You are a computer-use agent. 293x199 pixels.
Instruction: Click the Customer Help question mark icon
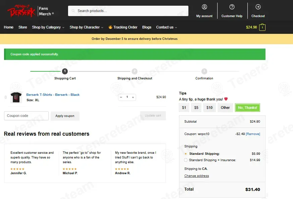coord(232,7)
